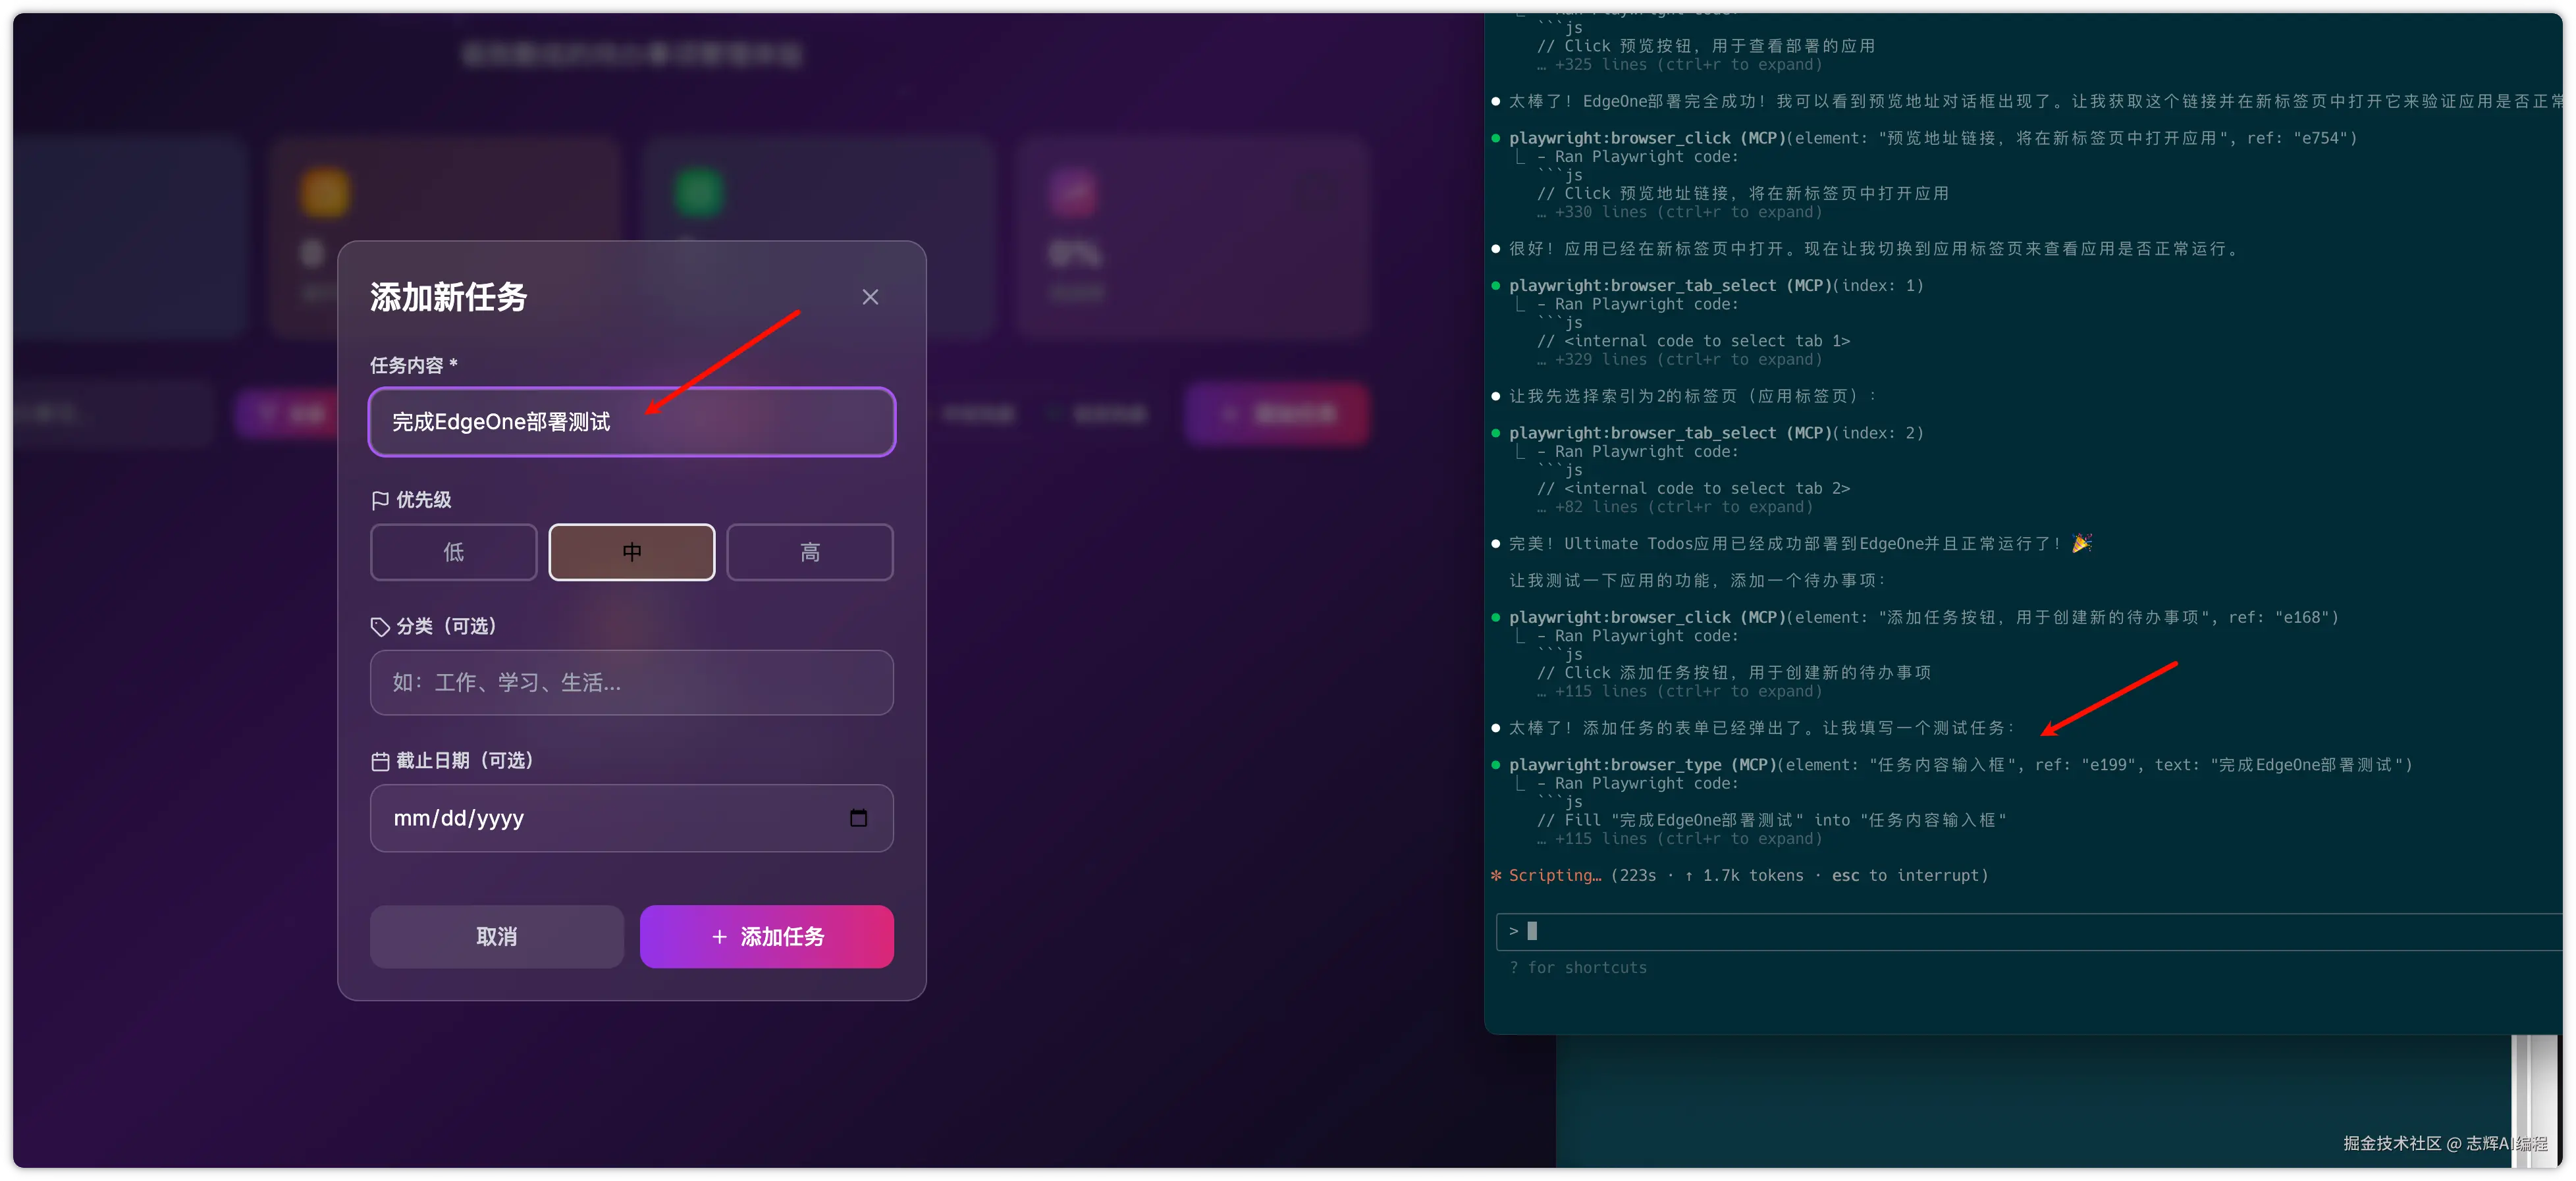Open the calendar picker icon in date field
2576x1181 pixels.
[858, 818]
